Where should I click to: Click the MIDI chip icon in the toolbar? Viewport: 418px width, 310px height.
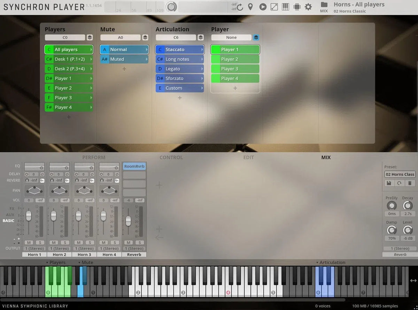297,7
